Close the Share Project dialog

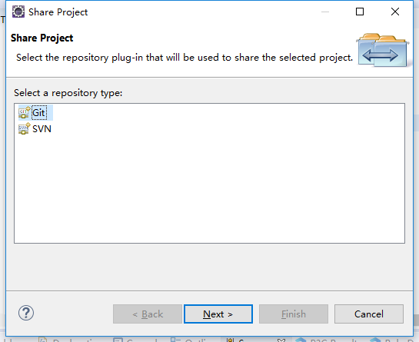click(395, 12)
